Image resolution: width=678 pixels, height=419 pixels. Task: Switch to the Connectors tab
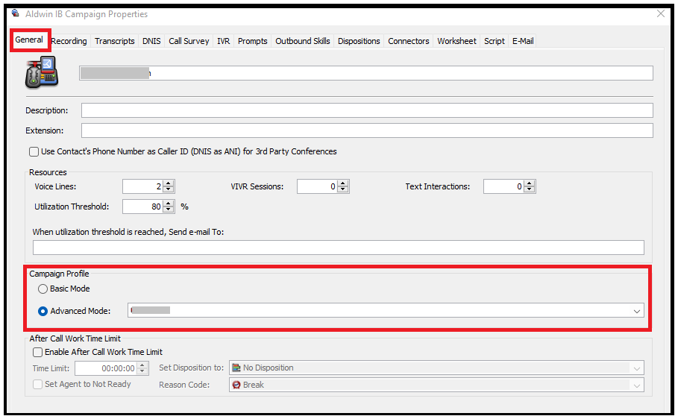pyautogui.click(x=408, y=41)
